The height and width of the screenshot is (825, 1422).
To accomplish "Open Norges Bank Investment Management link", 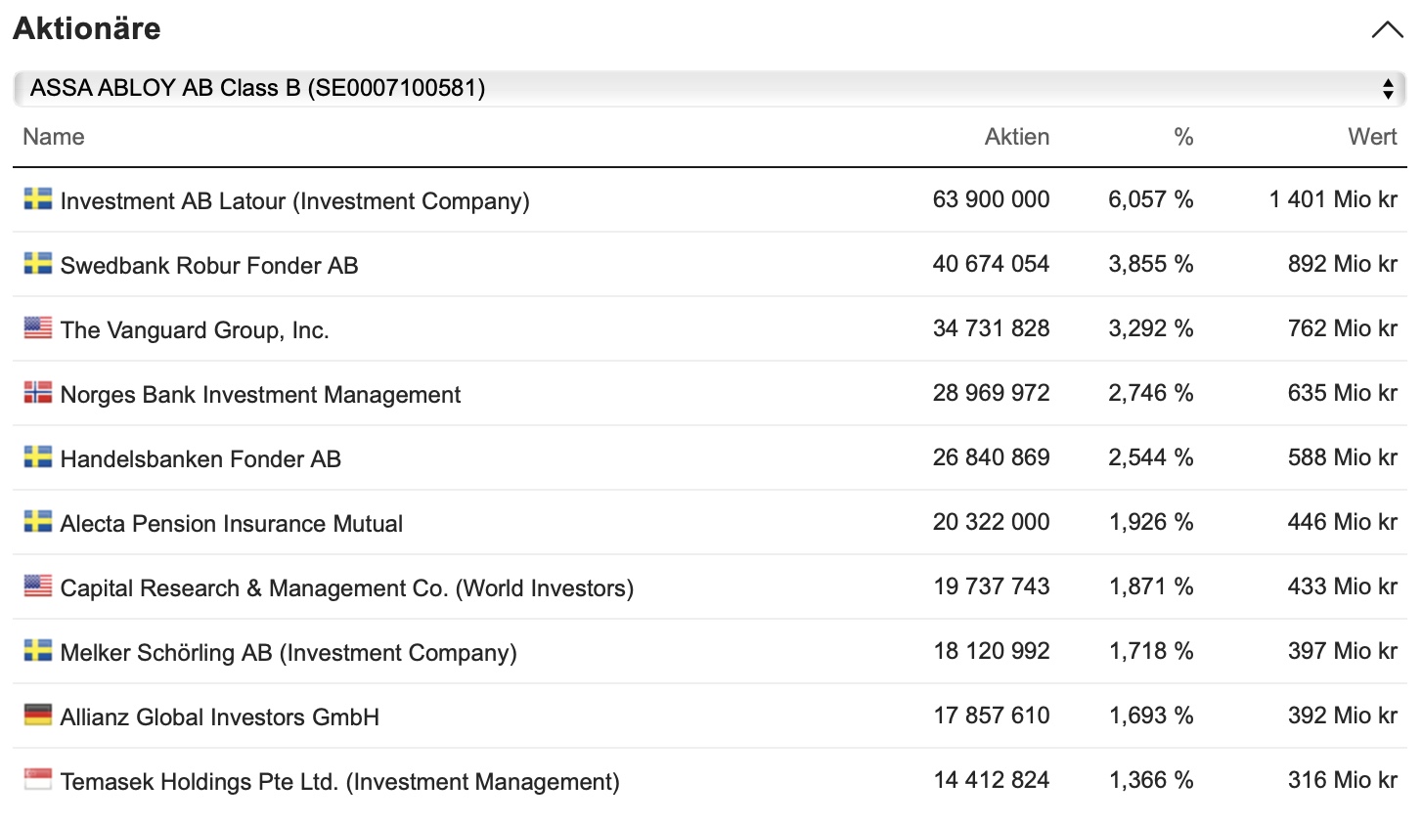I will click(260, 394).
